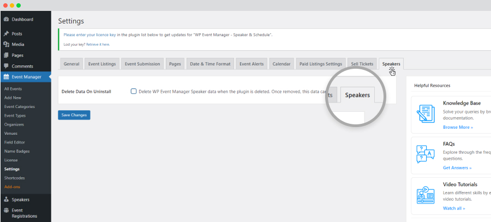Click the green window maximize button
Viewport: 491px width, 222px height.
coord(19,5)
